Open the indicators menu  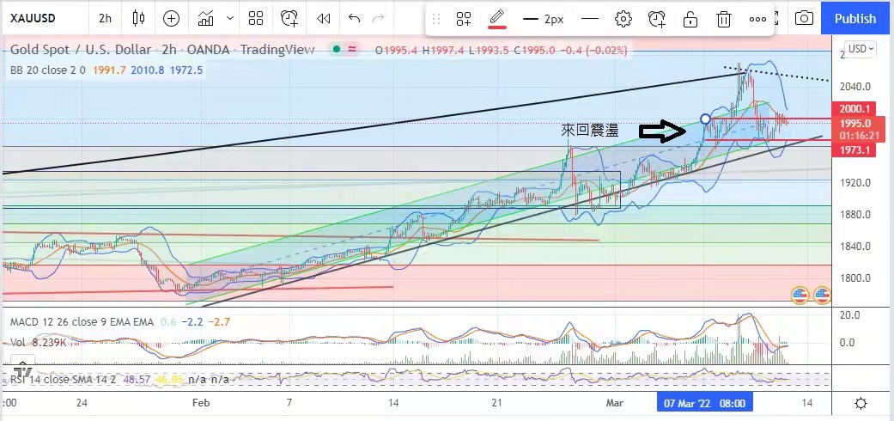coord(206,18)
